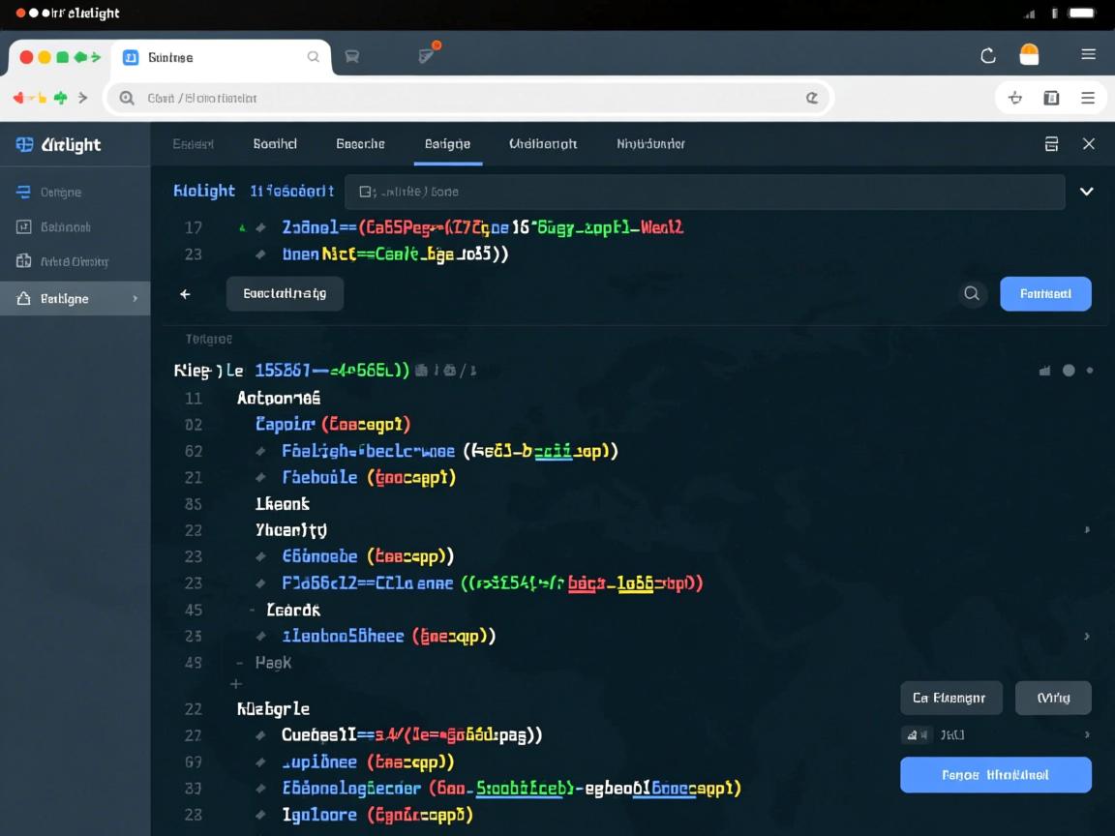Collapse the "Leardk" section using its minus sign
Image resolution: width=1115 pixels, height=836 pixels.
pos(252,611)
